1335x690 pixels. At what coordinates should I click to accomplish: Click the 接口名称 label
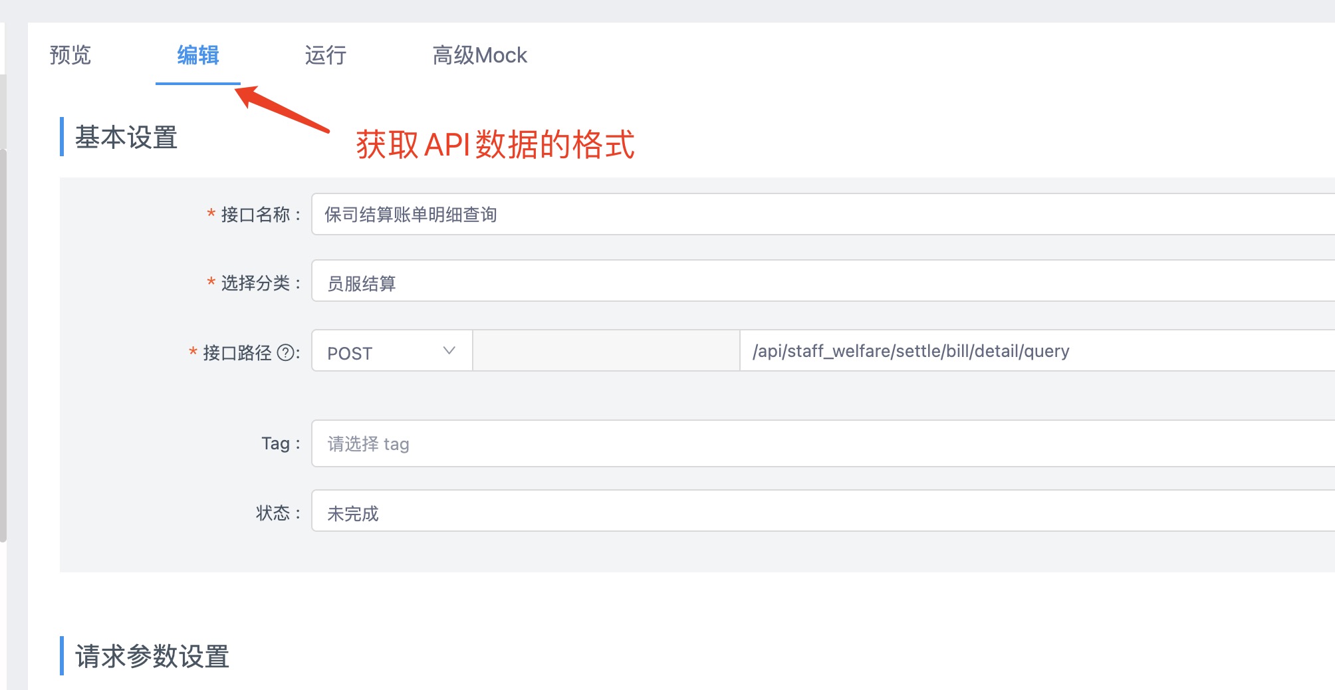tap(255, 215)
